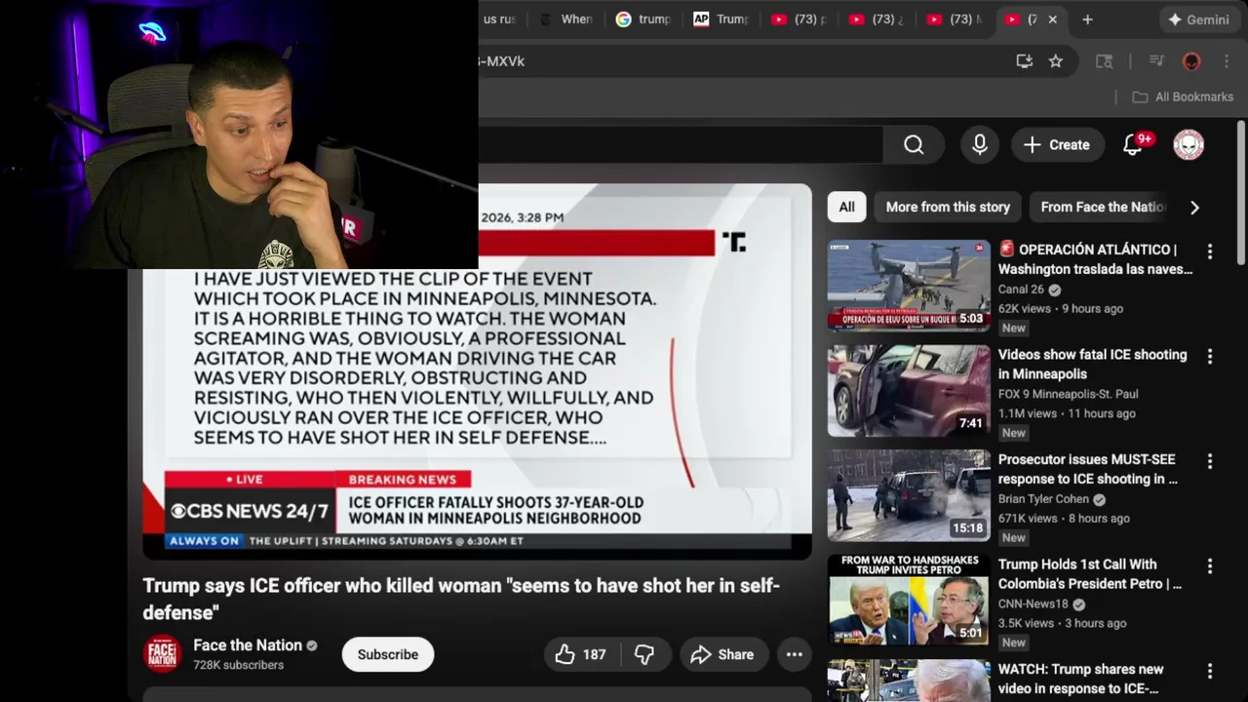Click the YouTube search magnifier button
The height and width of the screenshot is (702, 1248).
[914, 144]
